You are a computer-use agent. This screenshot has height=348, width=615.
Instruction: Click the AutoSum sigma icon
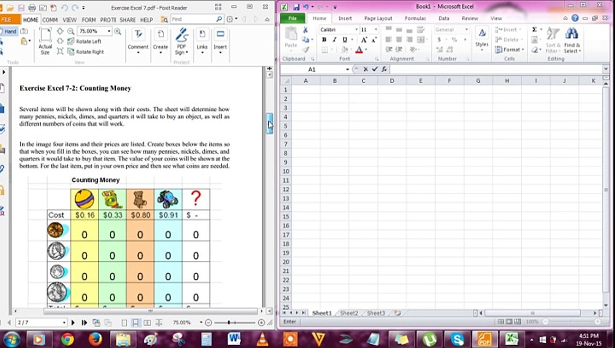tap(534, 29)
